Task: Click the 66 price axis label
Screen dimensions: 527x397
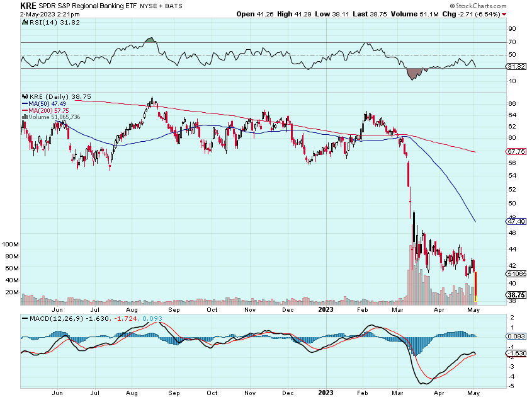Action: pyautogui.click(x=512, y=104)
